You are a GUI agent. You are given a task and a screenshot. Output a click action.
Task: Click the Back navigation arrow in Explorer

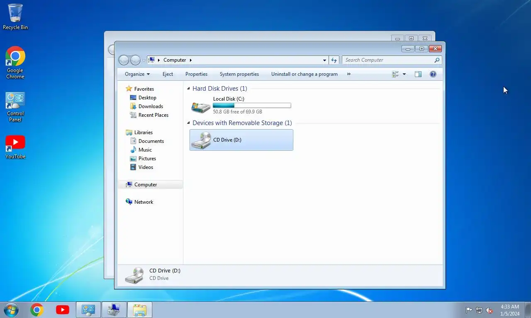pyautogui.click(x=124, y=60)
